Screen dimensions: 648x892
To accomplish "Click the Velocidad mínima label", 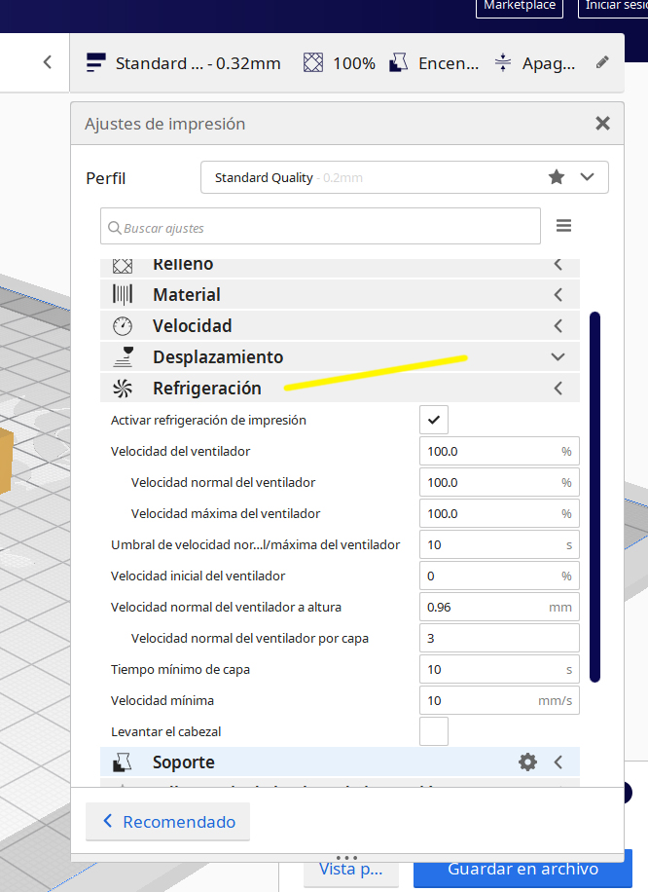I will coord(162,700).
